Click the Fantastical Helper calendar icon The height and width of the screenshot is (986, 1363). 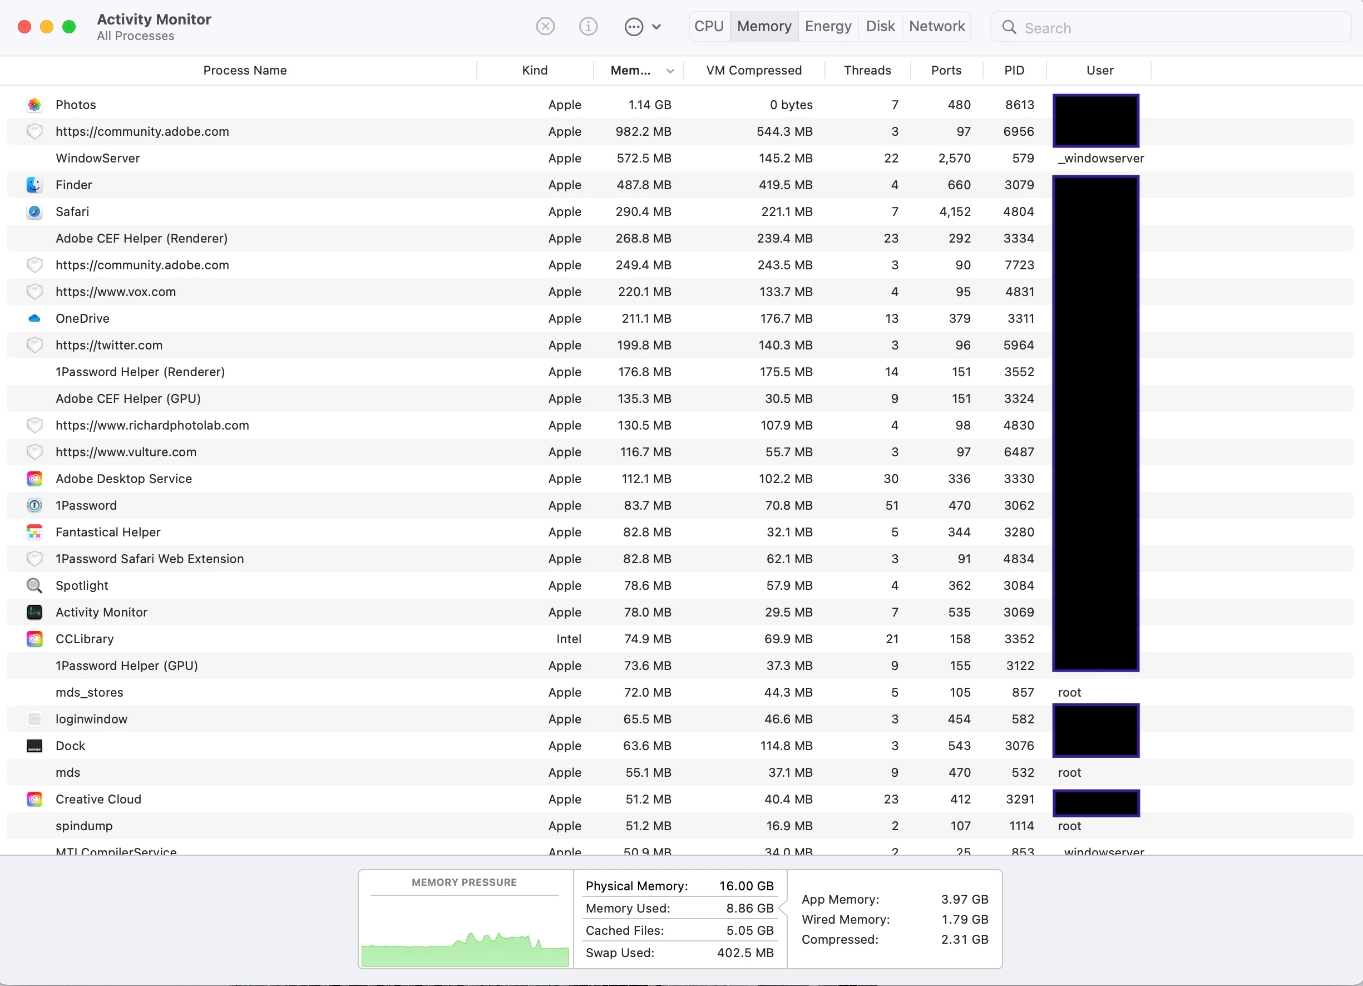(x=34, y=532)
